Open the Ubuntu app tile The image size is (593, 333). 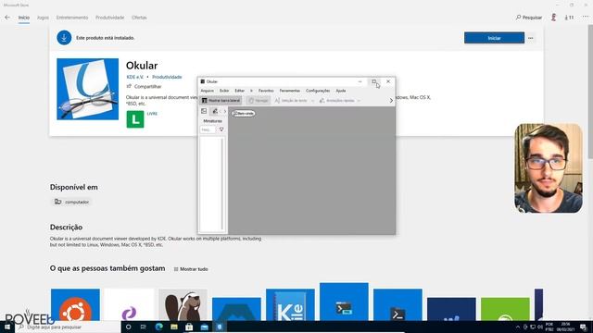75,304
